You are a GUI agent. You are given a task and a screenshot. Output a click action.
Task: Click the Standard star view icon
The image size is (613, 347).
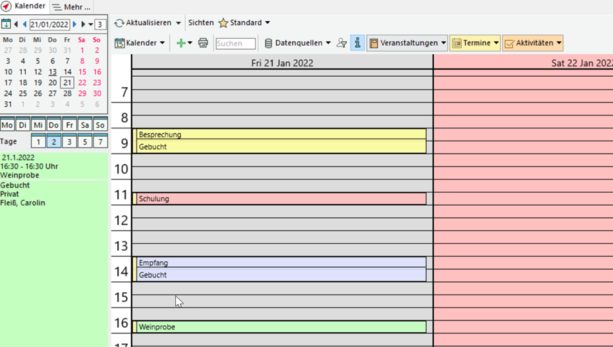tap(223, 23)
